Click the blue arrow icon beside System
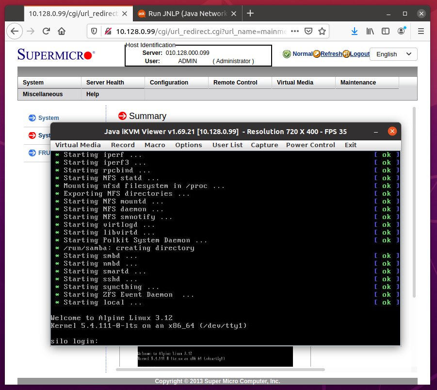 click(32, 118)
